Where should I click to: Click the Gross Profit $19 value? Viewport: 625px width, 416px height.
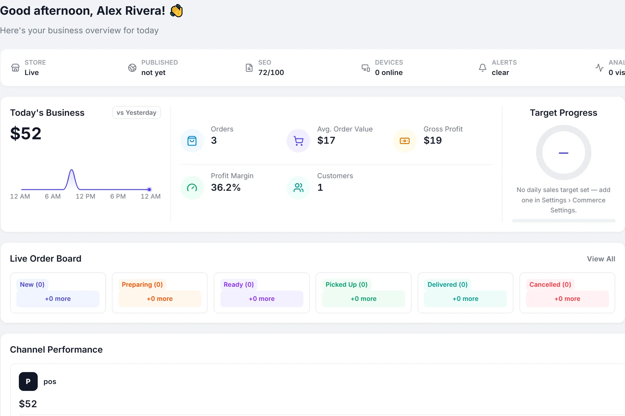coord(433,141)
